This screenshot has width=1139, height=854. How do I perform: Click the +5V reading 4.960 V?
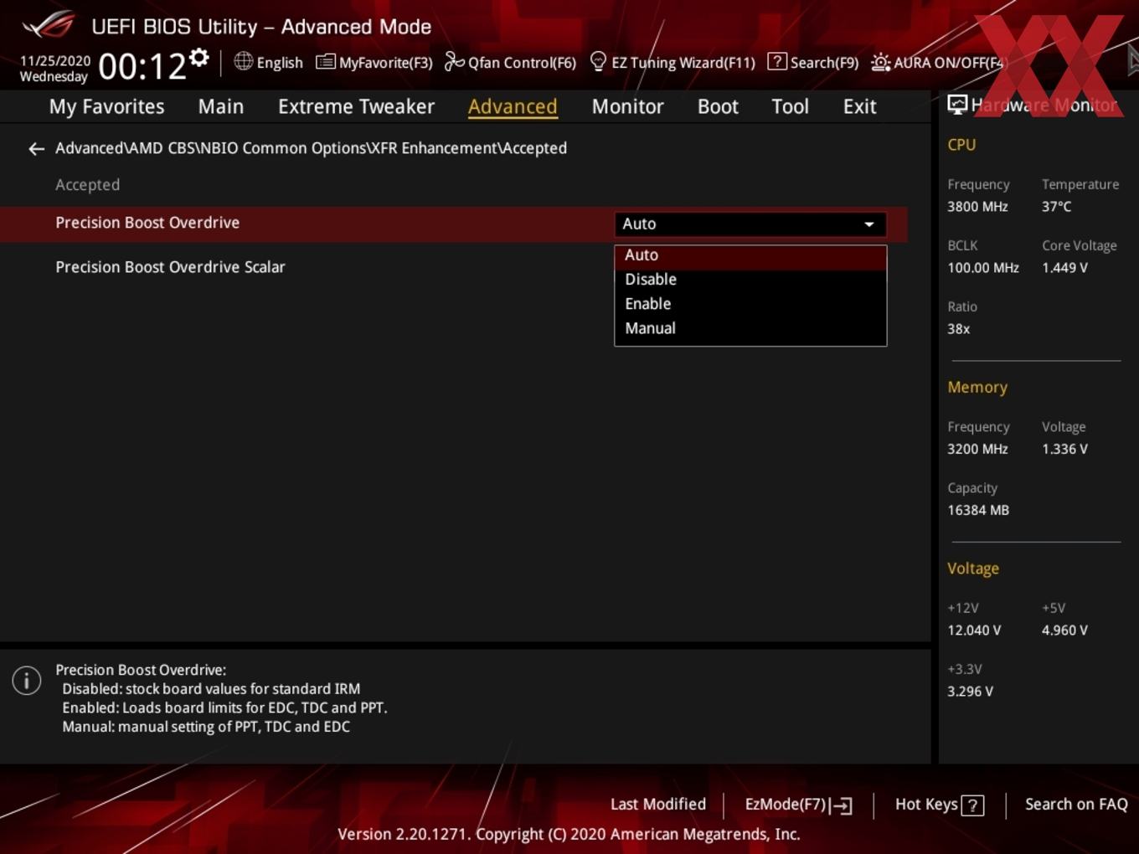(1064, 630)
